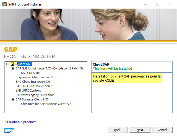
Task: Select Engineering Client Viewer 10.0
Action: (36, 77)
